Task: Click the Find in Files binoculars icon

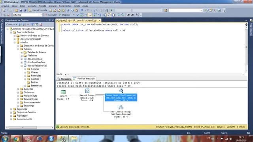Action: click(x=166, y=10)
